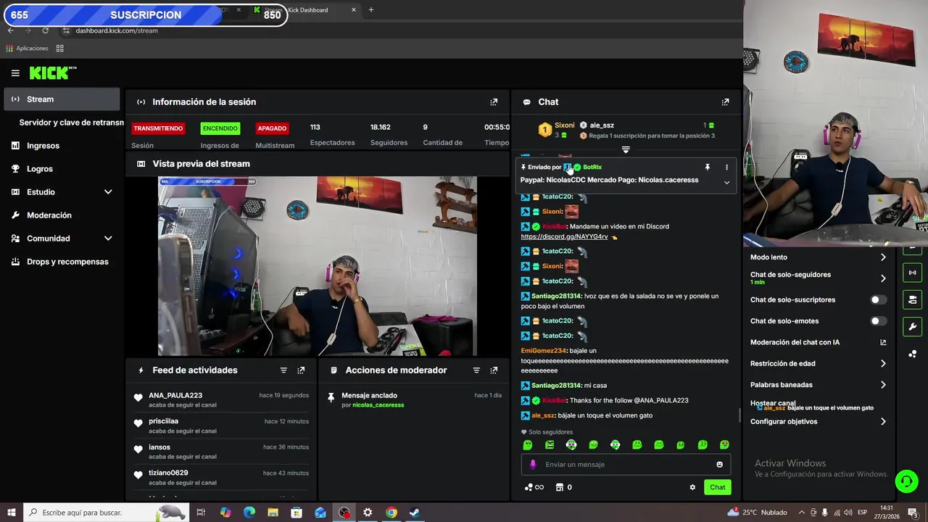Image resolution: width=928 pixels, height=522 pixels.
Task: Open the Windows notification center
Action: pos(912,513)
